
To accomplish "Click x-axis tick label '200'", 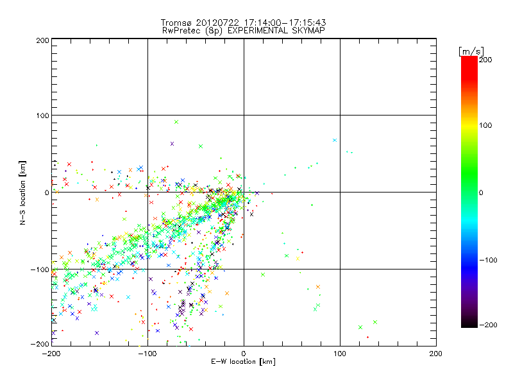I will (x=436, y=354).
